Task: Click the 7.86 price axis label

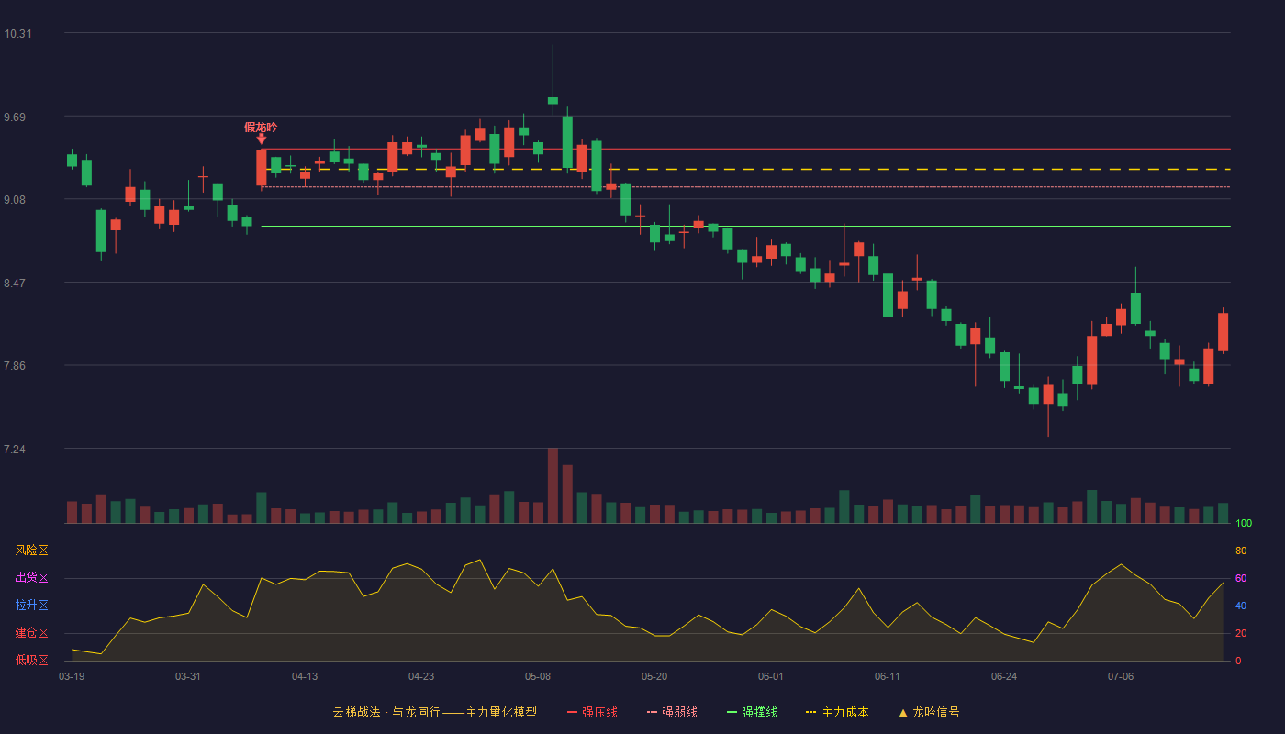Action: (x=15, y=366)
